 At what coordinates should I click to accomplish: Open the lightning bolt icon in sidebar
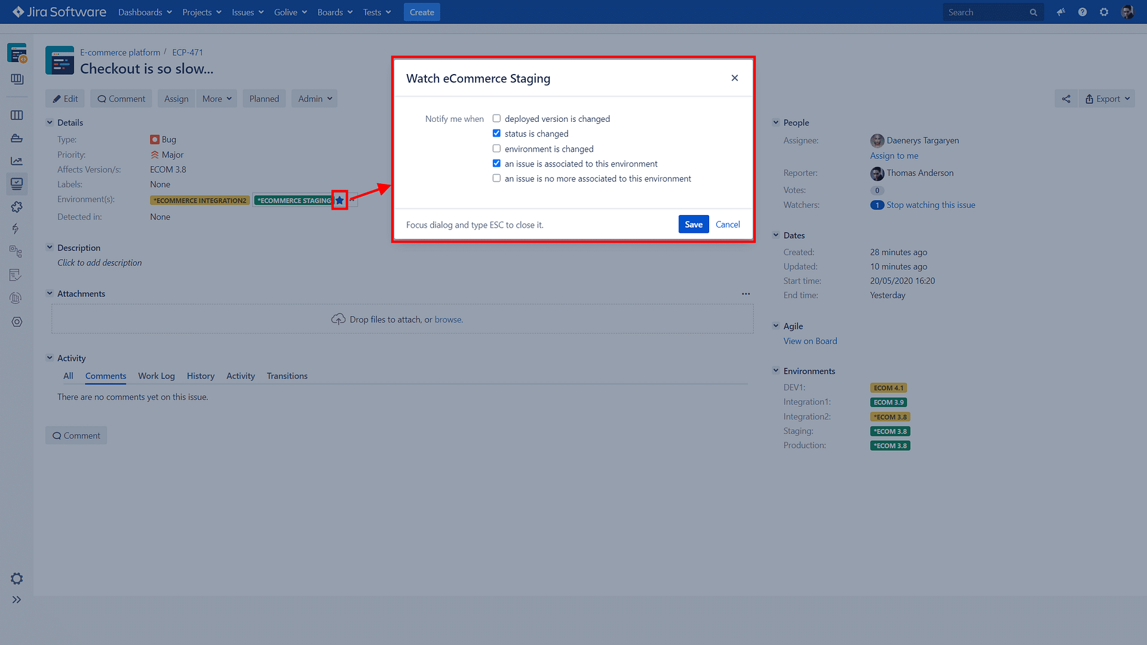tap(17, 228)
